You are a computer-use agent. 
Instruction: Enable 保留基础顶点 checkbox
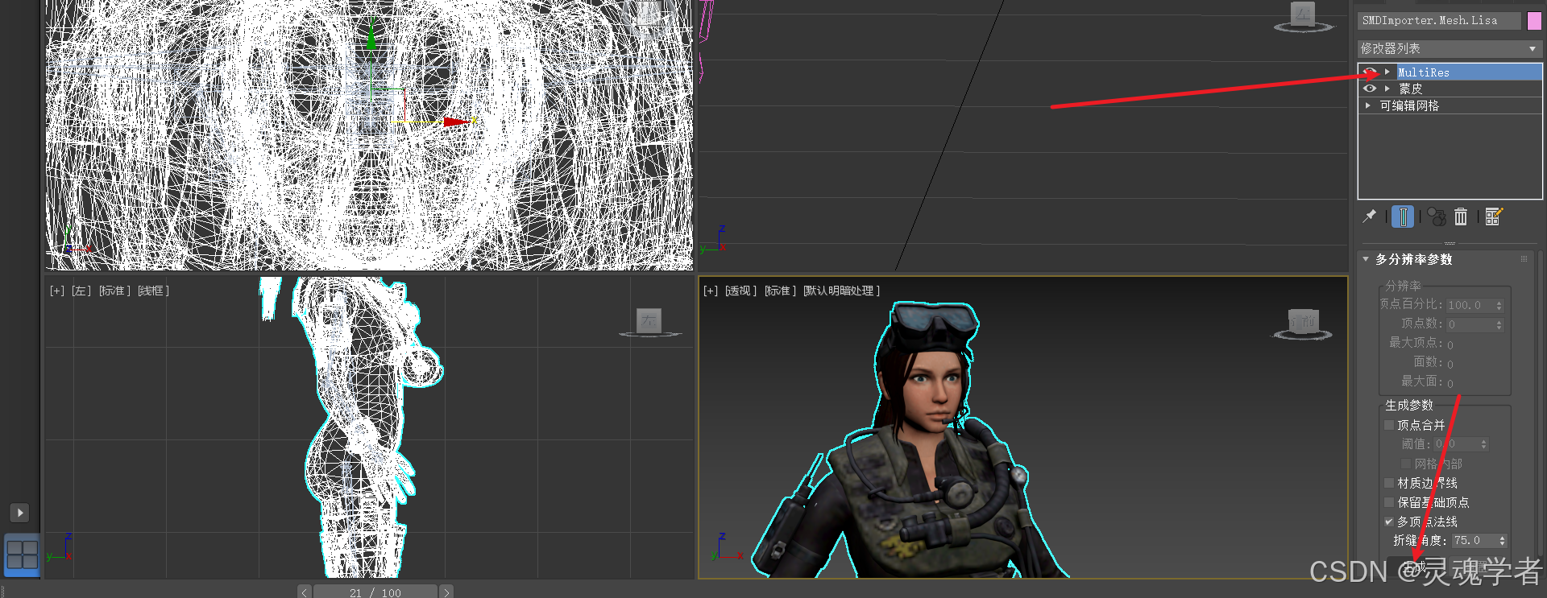[1389, 502]
